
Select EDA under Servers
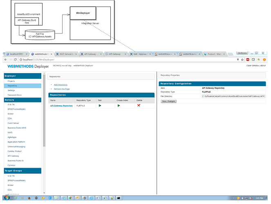click(10, 119)
